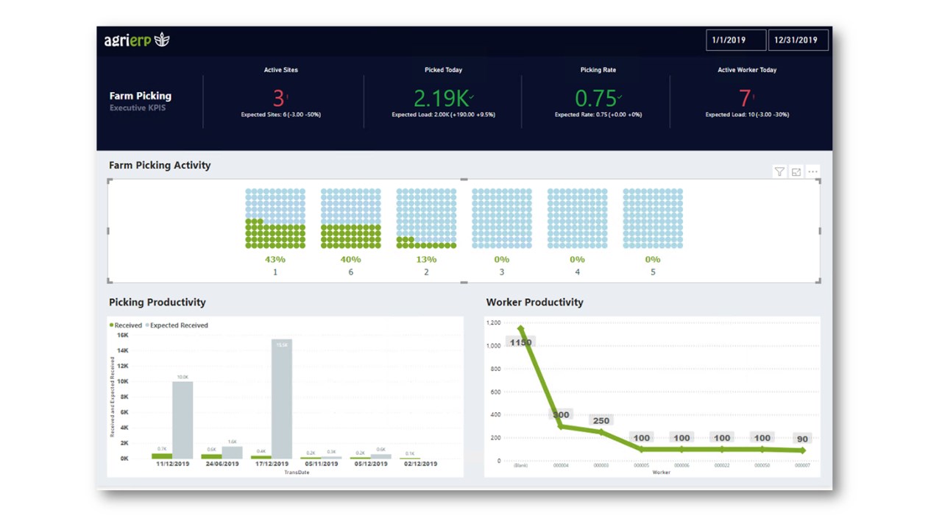Click the 24/06/2019 axis label
942x530 pixels.
click(222, 464)
